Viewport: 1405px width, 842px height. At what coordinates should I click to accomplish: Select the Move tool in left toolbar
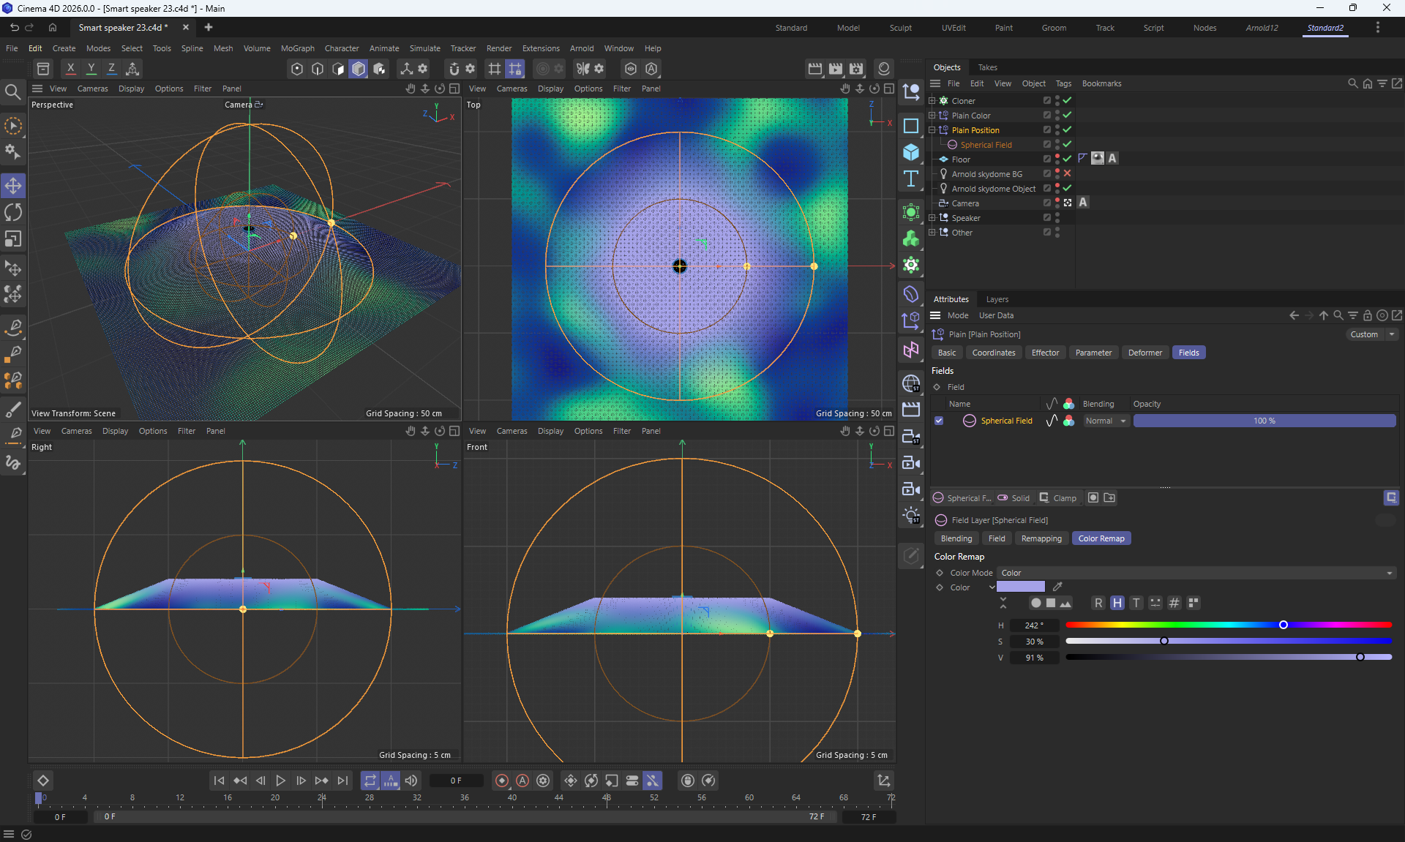pos(13,186)
